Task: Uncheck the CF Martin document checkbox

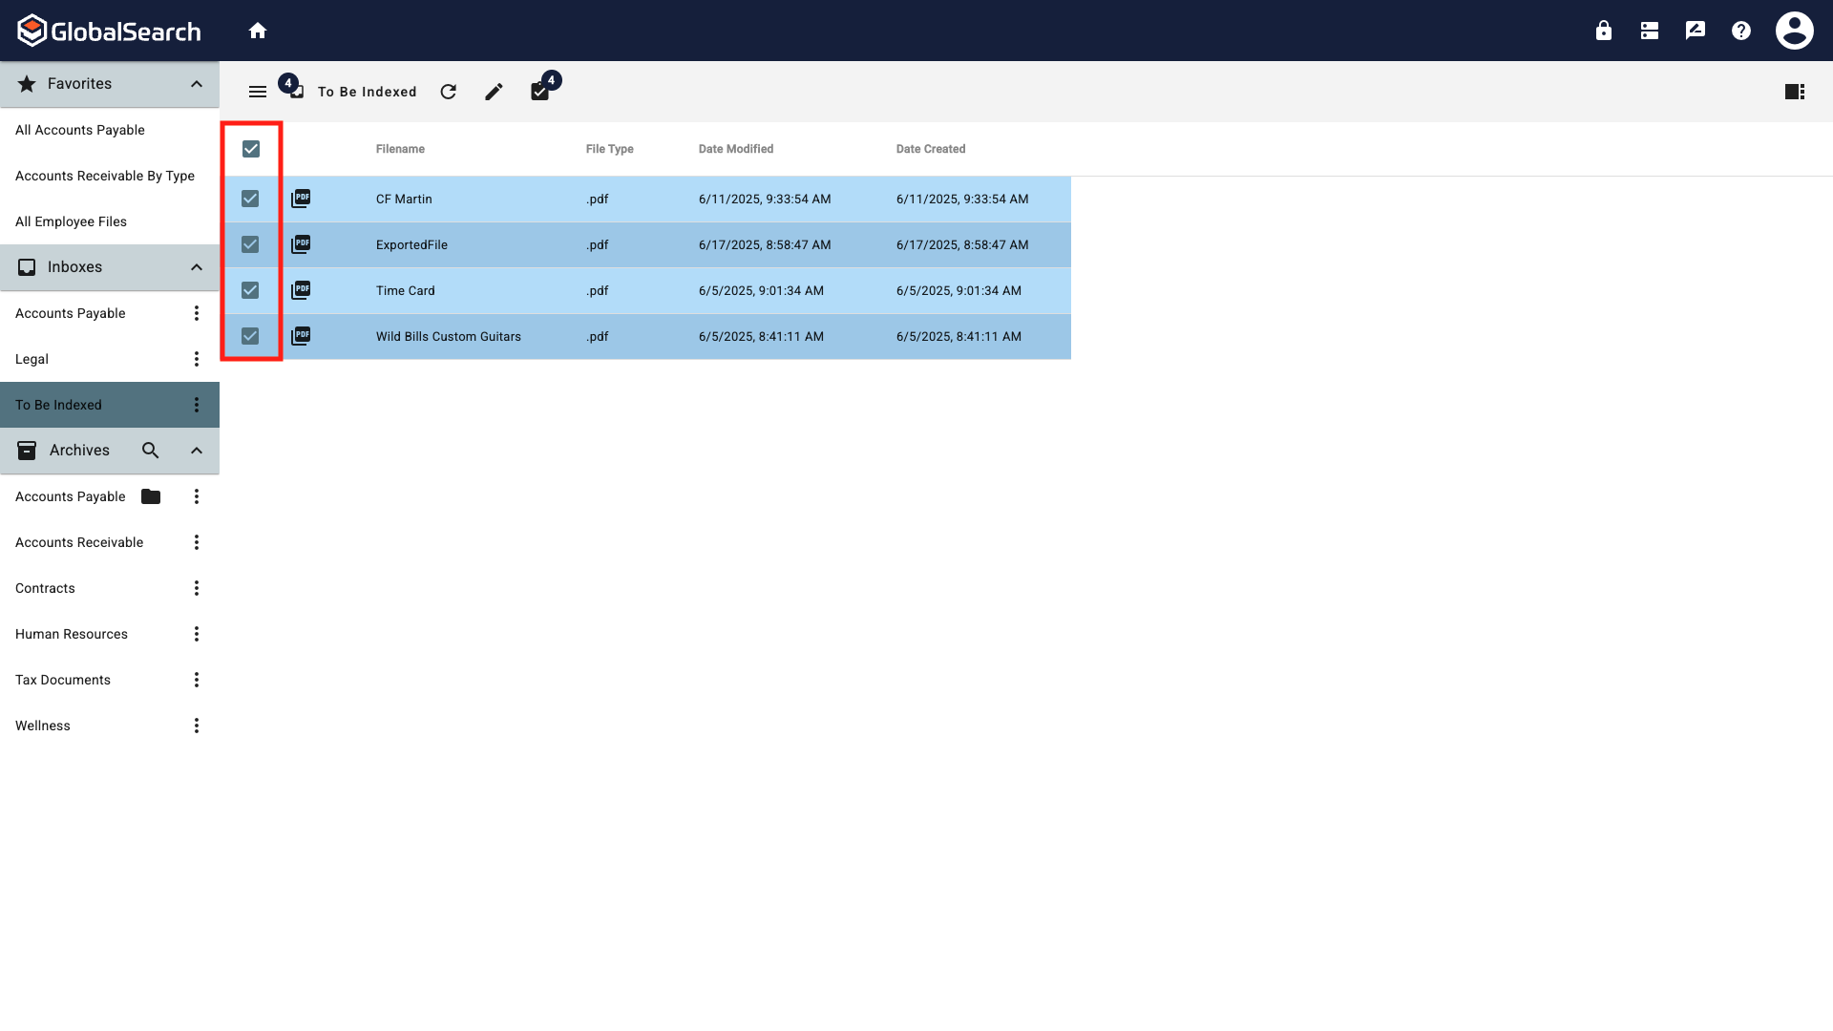Action: pyautogui.click(x=250, y=199)
